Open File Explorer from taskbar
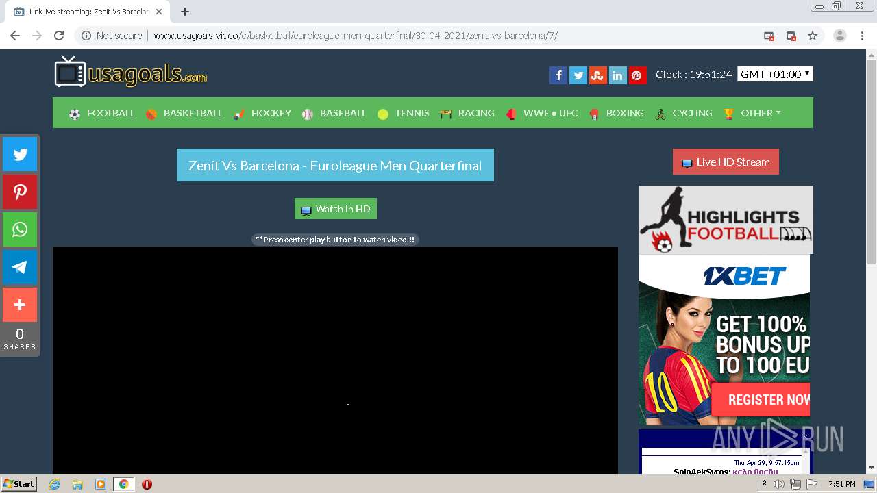The image size is (877, 493). click(x=77, y=484)
